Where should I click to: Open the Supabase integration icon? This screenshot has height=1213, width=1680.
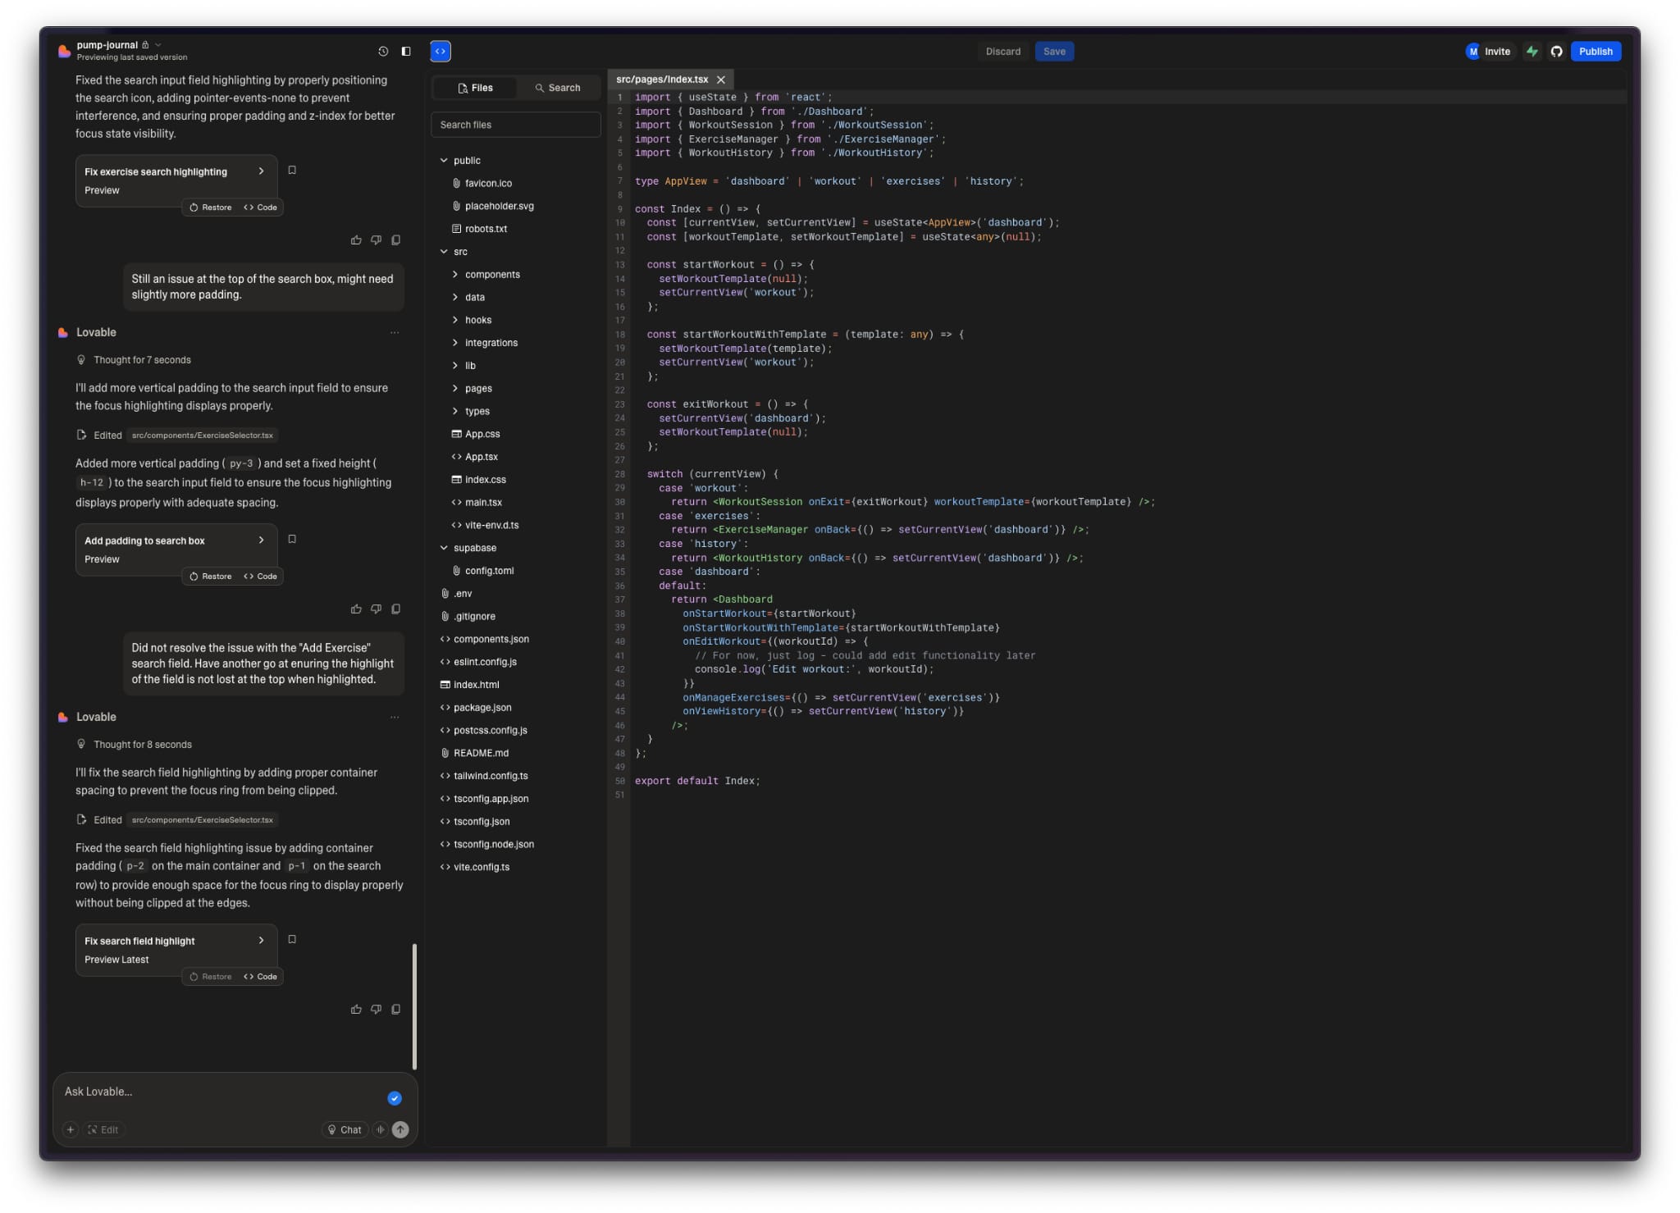[1532, 51]
